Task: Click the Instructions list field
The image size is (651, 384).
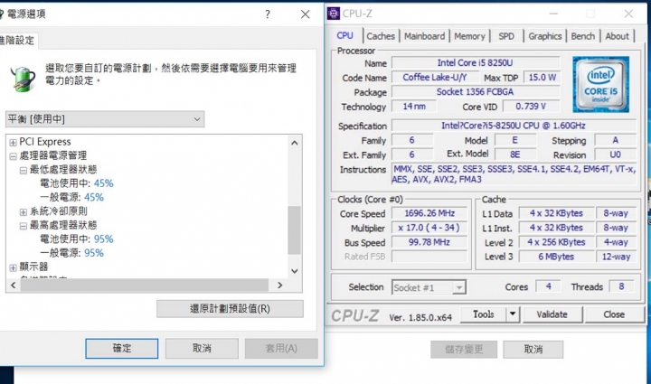Action: coord(514,174)
